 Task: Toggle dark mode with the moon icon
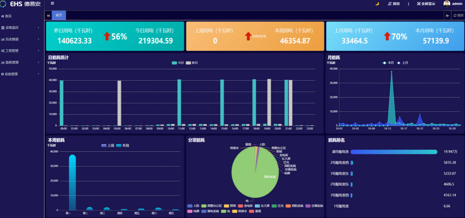tap(377, 4)
